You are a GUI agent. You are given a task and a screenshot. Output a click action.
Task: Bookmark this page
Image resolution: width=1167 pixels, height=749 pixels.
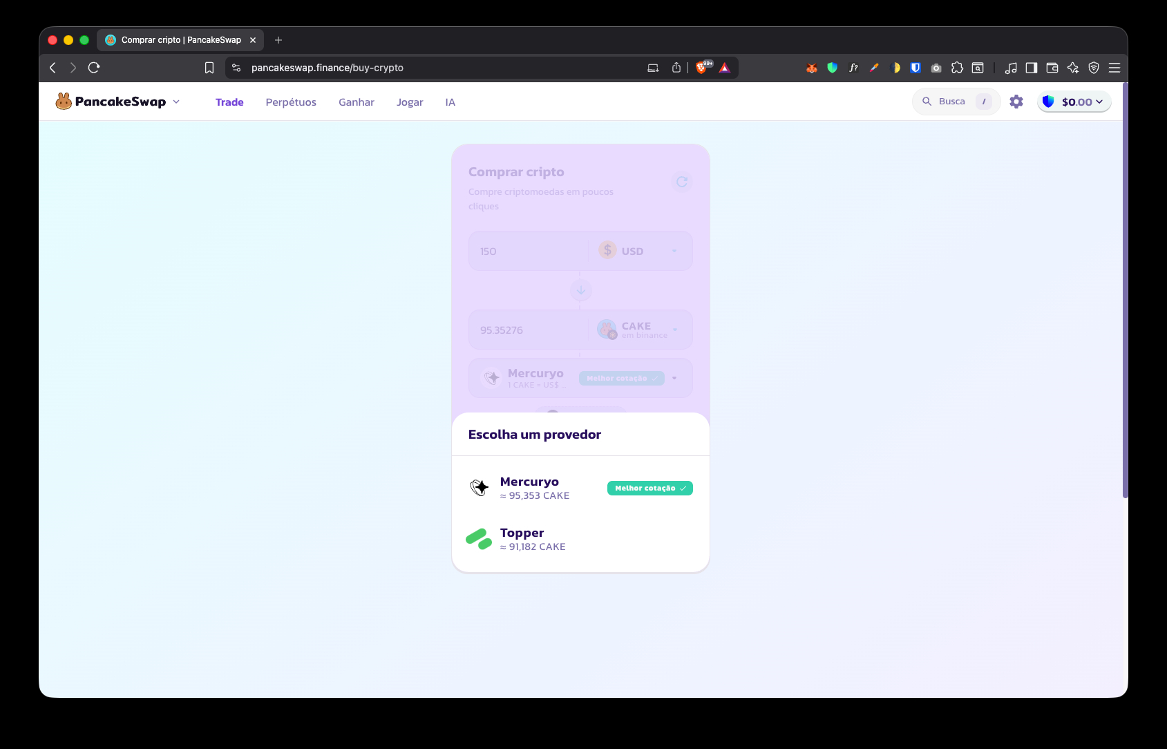[x=209, y=68]
